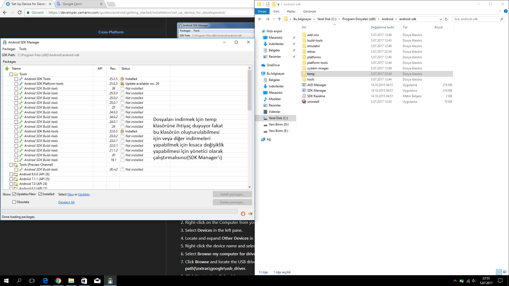This screenshot has width=509, height=286.
Task: Click the uninstall application icon
Action: (x=304, y=102)
